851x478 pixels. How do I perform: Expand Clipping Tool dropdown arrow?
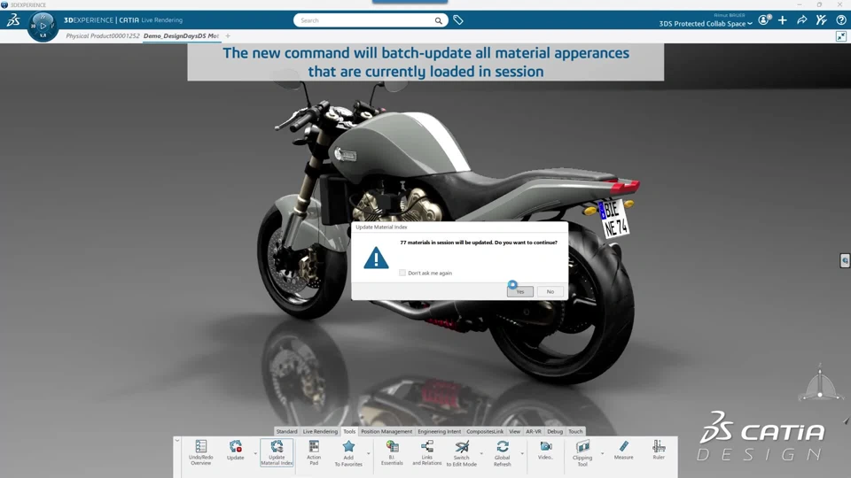(602, 453)
